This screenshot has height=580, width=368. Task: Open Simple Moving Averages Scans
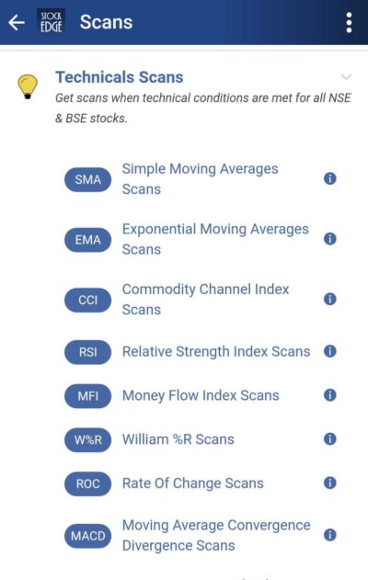pos(200,179)
